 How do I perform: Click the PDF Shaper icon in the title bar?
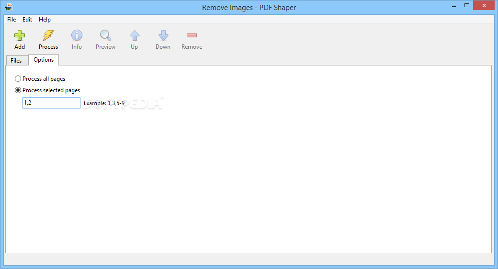click(9, 7)
